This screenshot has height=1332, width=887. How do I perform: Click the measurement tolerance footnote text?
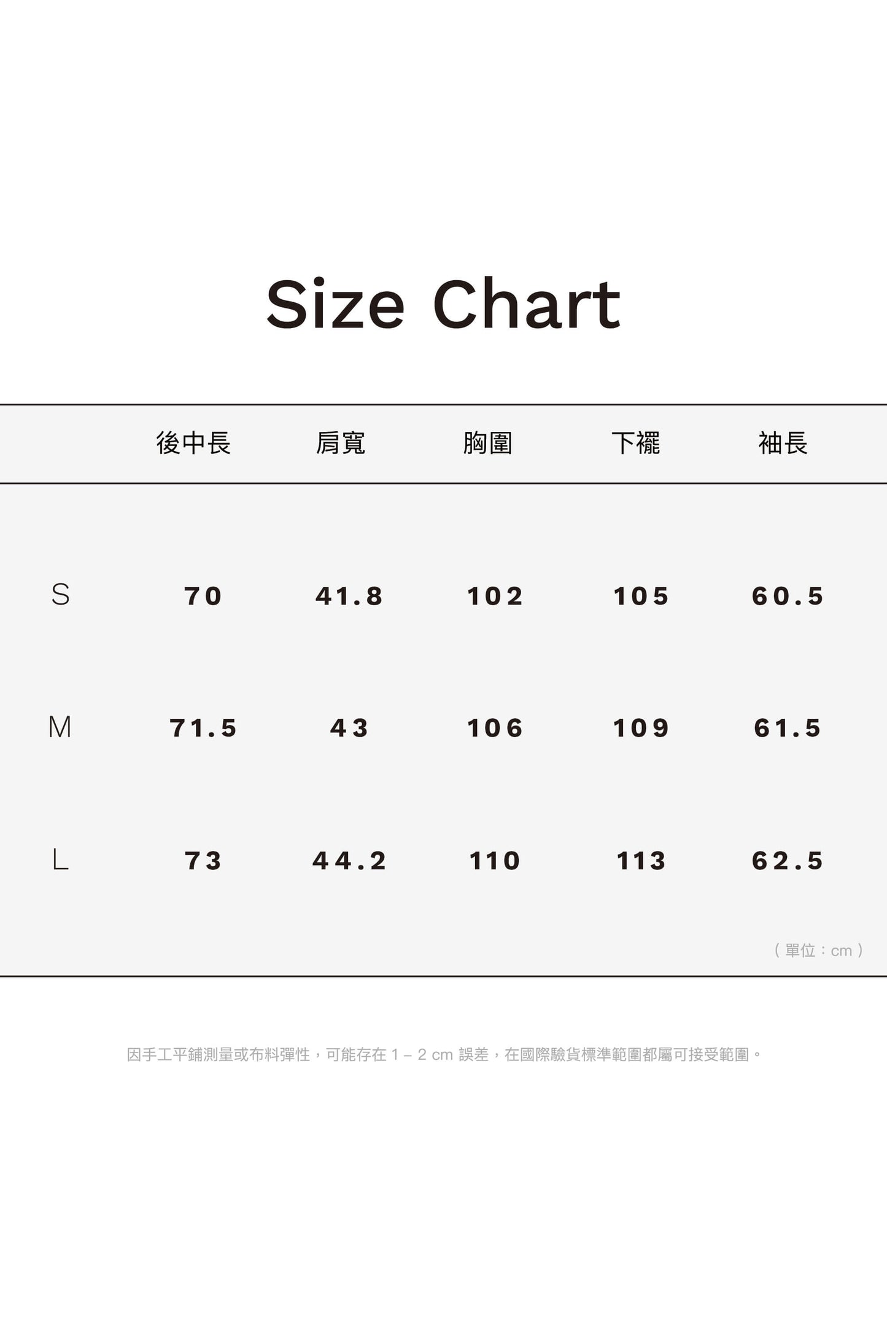point(444,1055)
